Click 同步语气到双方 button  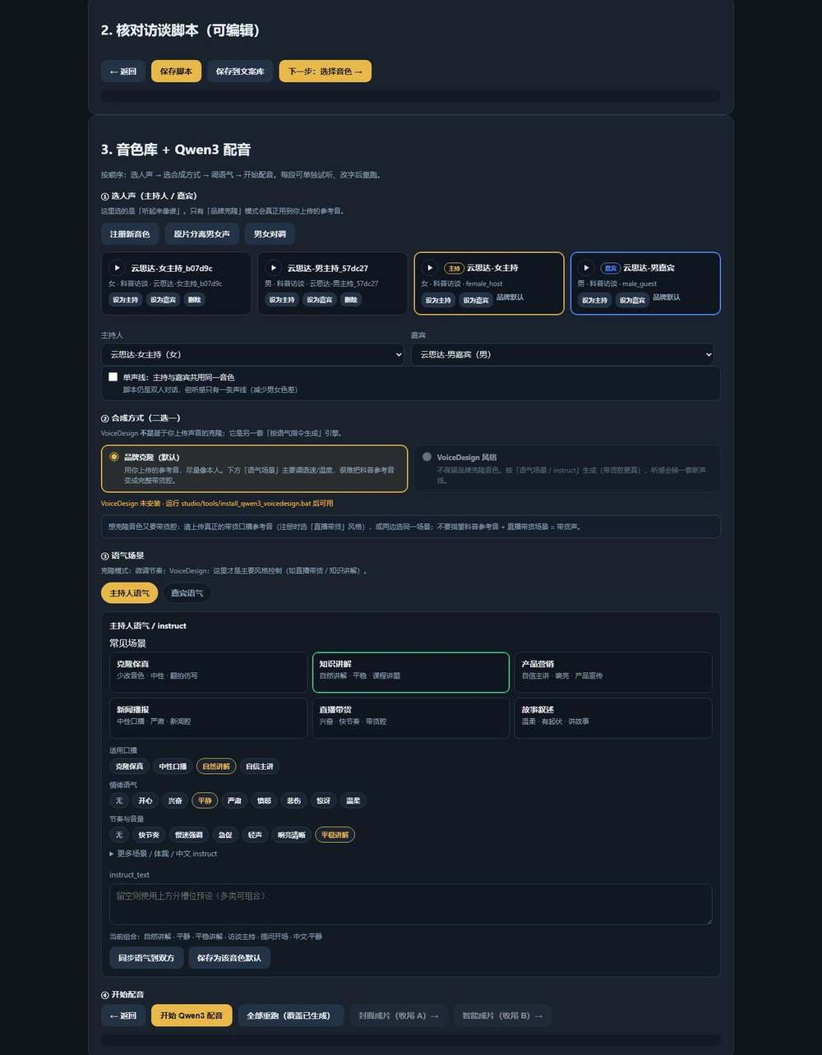click(146, 958)
